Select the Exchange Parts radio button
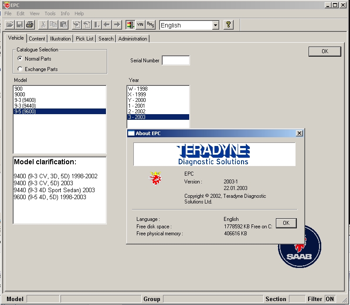Image resolution: width=350 pixels, height=305 pixels. (x=20, y=69)
